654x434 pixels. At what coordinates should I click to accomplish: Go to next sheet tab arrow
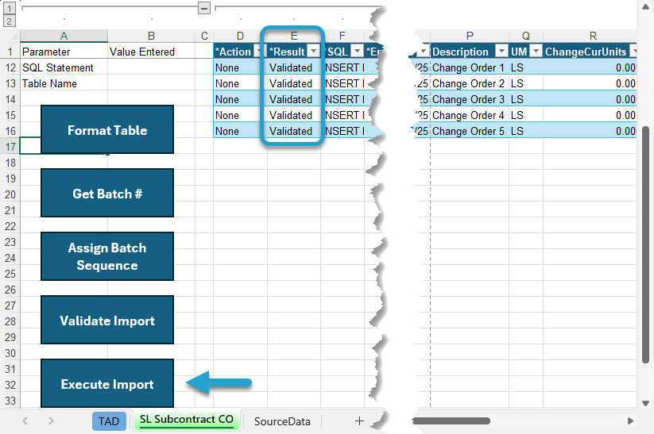pyautogui.click(x=51, y=421)
